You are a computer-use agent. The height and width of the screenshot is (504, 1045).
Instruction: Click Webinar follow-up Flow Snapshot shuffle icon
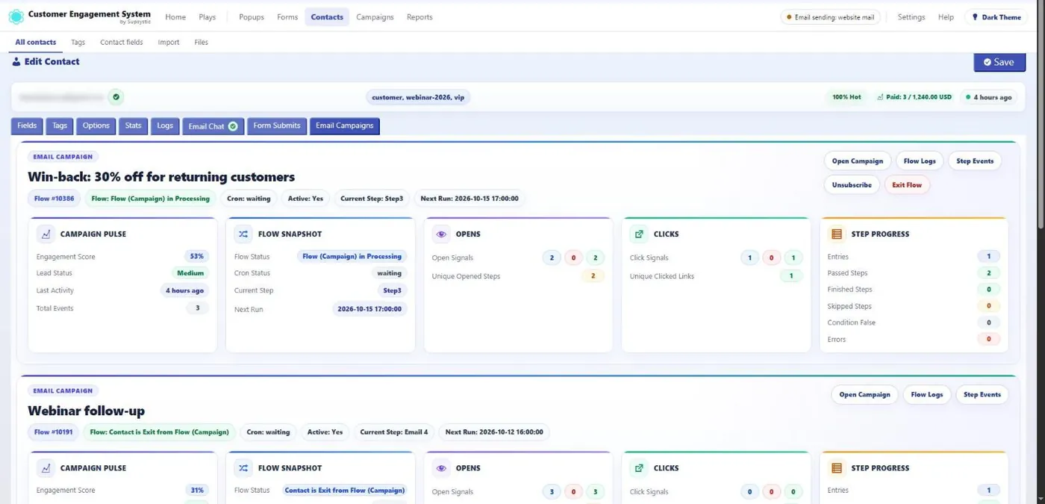[243, 468]
